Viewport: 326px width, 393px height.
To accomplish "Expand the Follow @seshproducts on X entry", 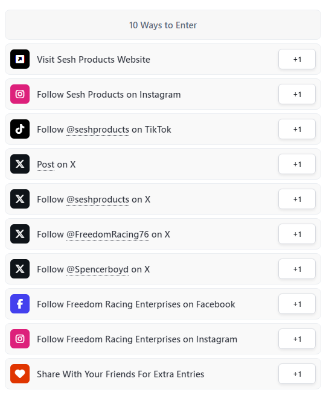I will [x=163, y=199].
